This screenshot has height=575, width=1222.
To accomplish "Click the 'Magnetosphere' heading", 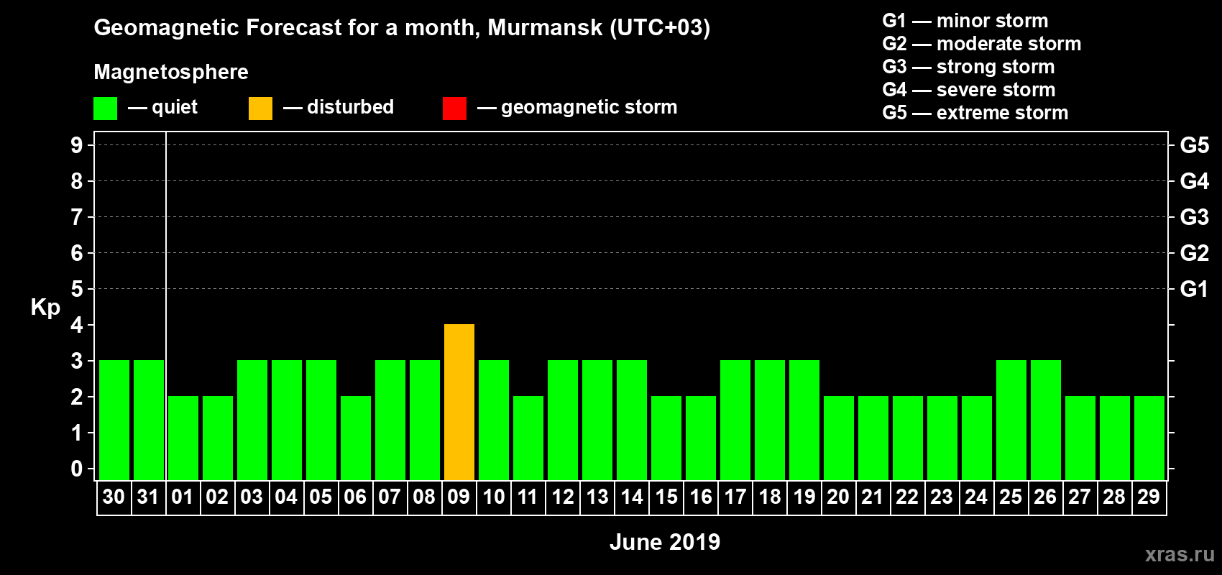I will click(171, 72).
